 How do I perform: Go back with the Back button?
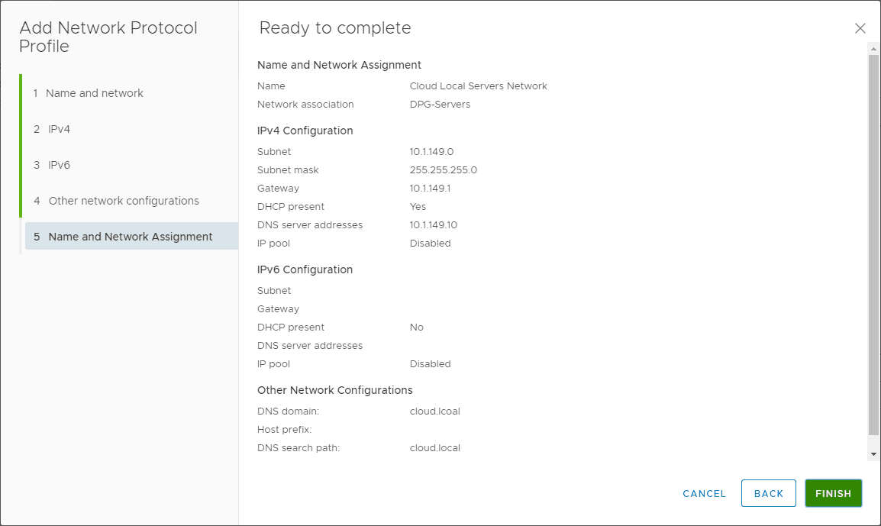point(768,494)
